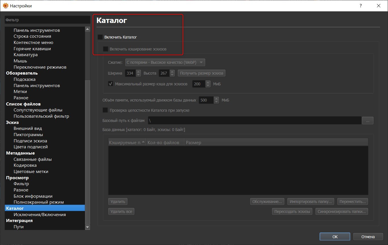The width and height of the screenshot is (388, 245).
Task: Click the XnView app icon in title bar
Action: pyautogui.click(x=5, y=6)
